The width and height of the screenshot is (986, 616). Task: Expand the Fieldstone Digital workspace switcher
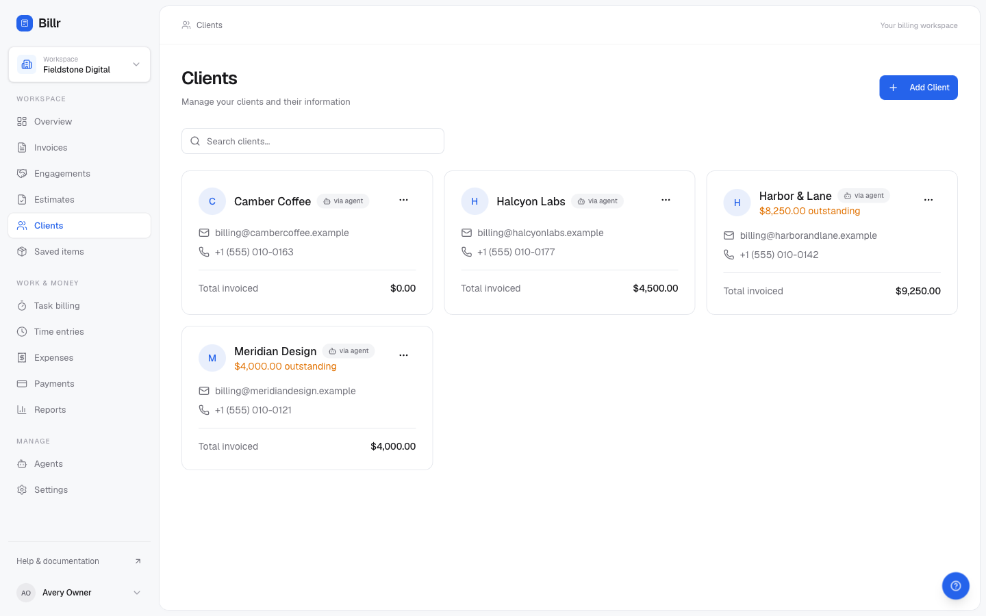coord(79,64)
